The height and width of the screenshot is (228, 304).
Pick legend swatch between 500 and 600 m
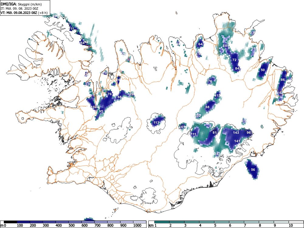click(75, 222)
